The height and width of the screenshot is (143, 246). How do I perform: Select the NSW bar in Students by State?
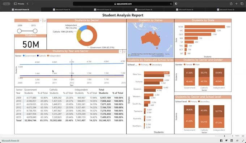coord(205,27)
